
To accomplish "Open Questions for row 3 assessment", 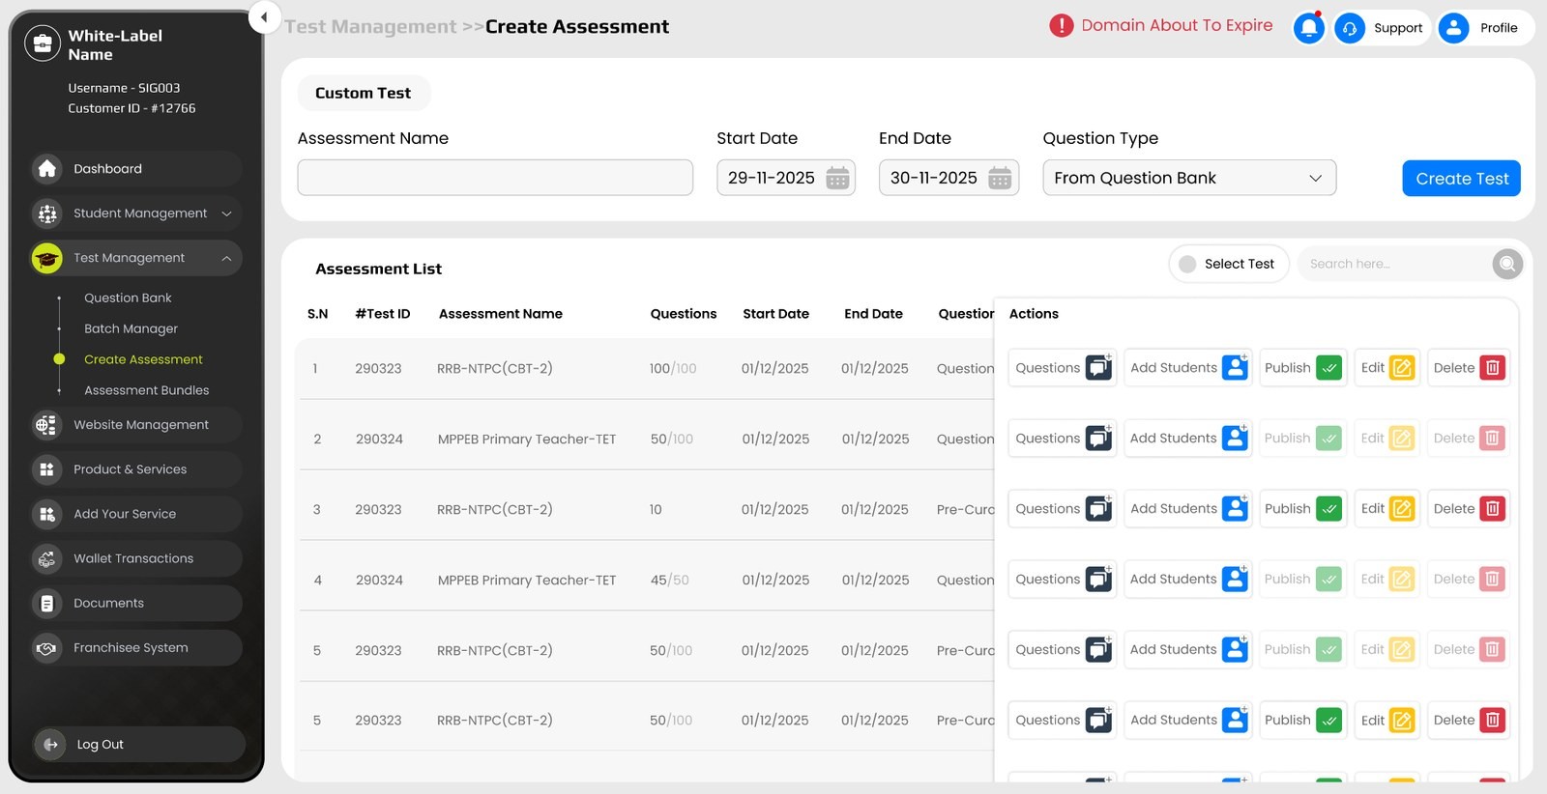I will coord(1062,509).
